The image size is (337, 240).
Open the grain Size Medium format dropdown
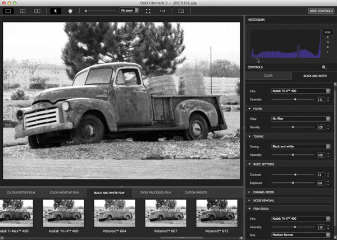click(300, 235)
